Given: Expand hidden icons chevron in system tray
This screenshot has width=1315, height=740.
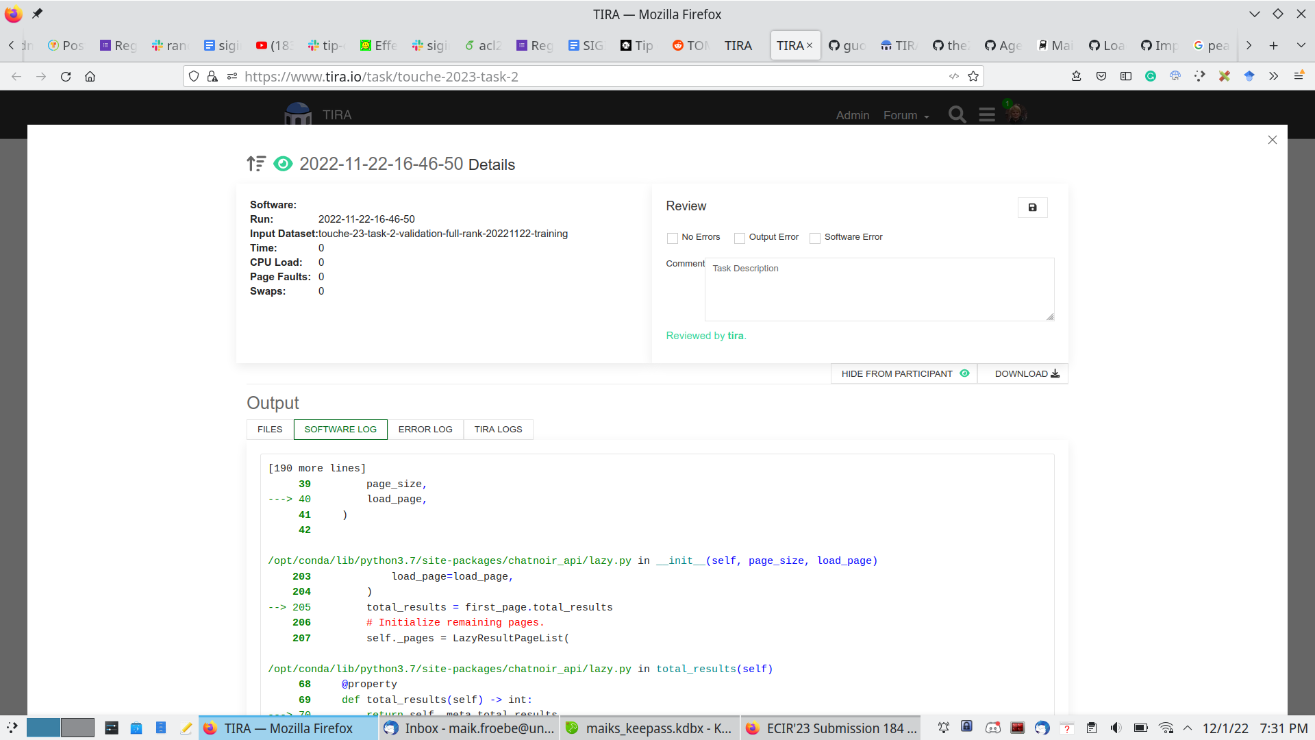Looking at the screenshot, I should tap(1188, 728).
